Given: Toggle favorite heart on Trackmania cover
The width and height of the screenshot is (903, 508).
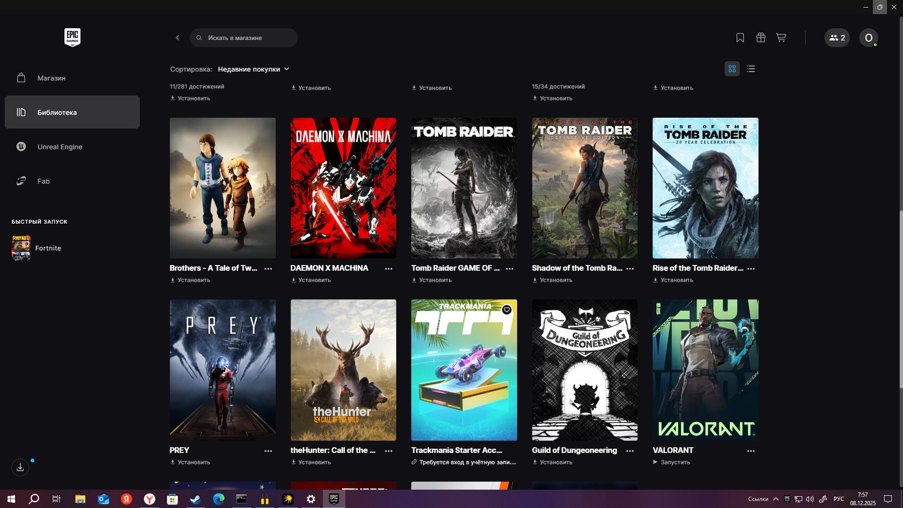Looking at the screenshot, I should [x=506, y=310].
